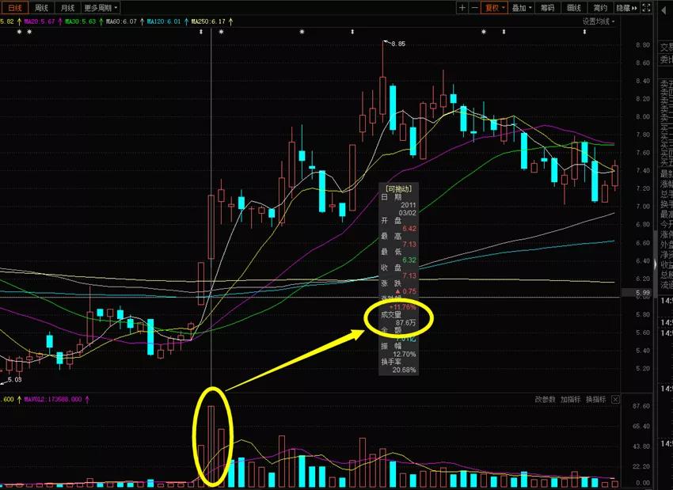Open the 更多周期 period dropdown
The height and width of the screenshot is (490, 673).
(x=101, y=8)
